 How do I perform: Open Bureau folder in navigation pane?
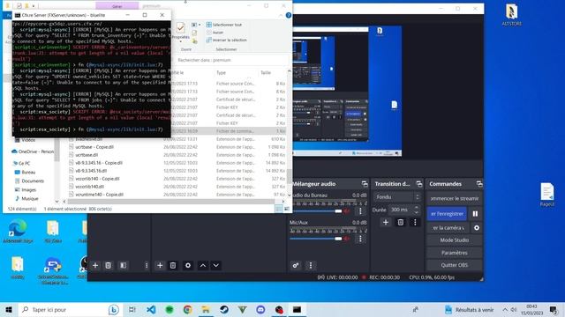(25, 173)
